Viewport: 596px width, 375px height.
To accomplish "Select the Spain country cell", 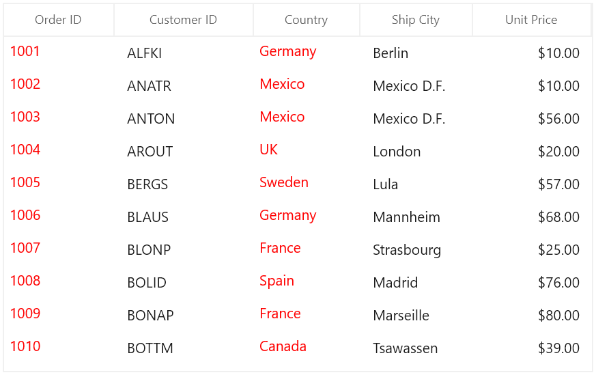I will (307, 283).
